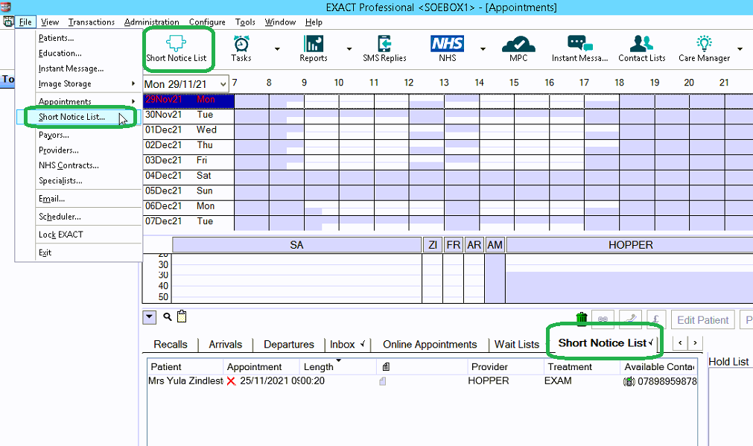Expand the Image Storage submenu

pyautogui.click(x=133, y=83)
